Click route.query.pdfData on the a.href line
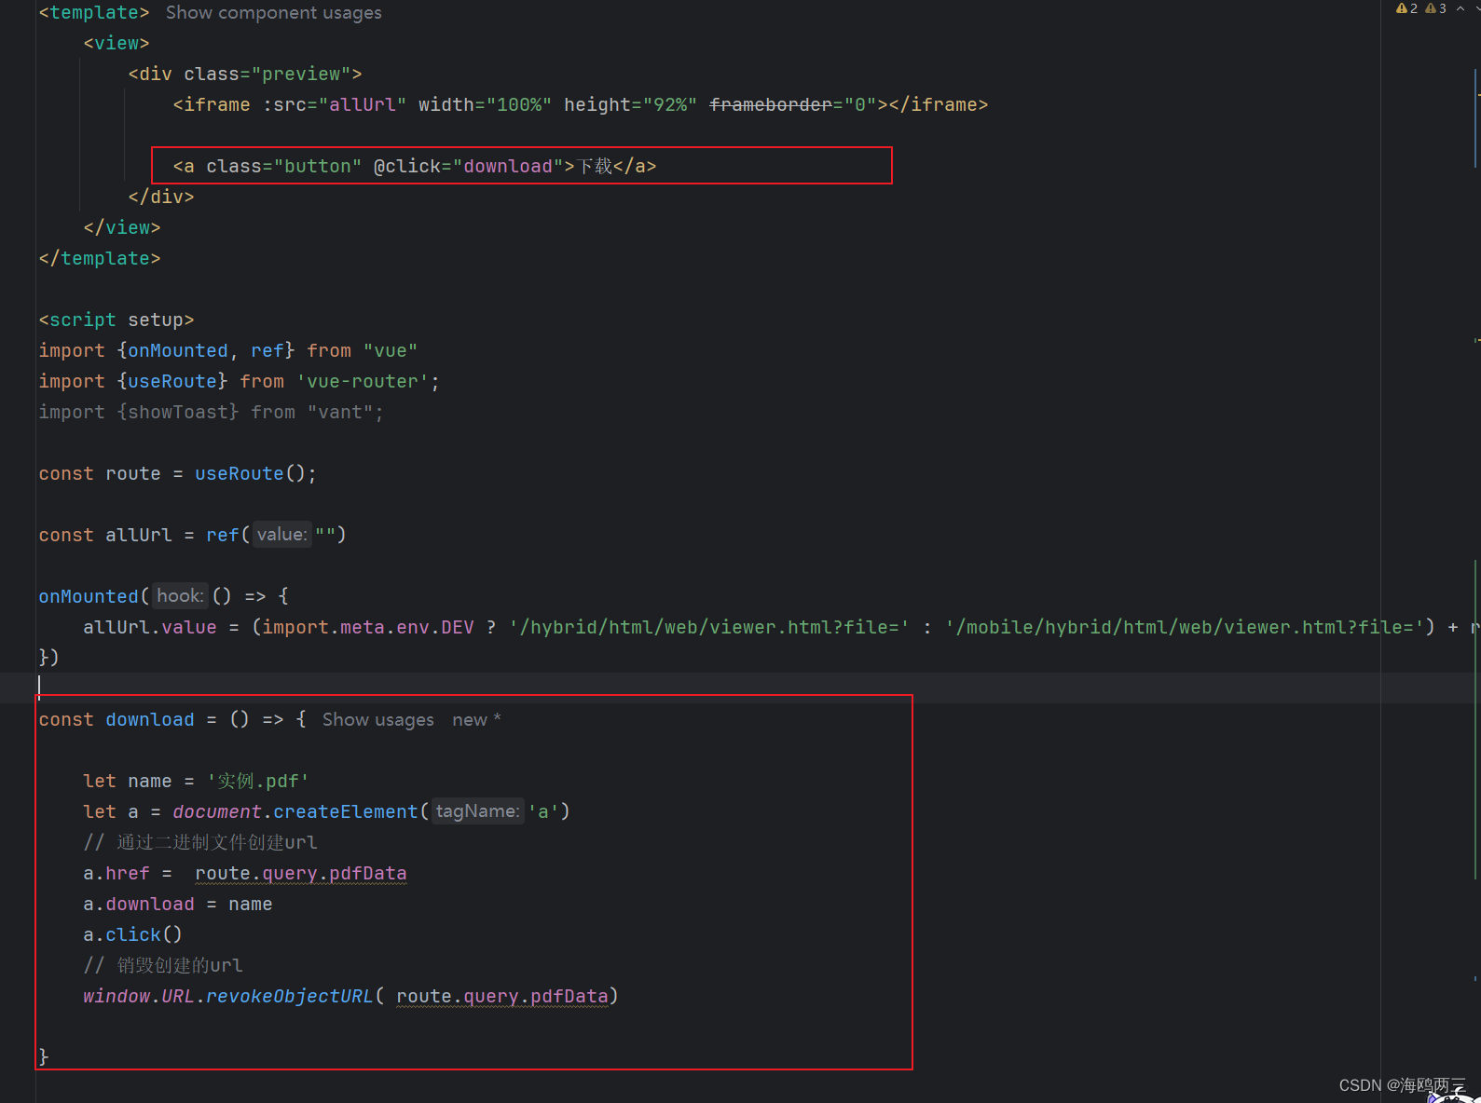 301,874
